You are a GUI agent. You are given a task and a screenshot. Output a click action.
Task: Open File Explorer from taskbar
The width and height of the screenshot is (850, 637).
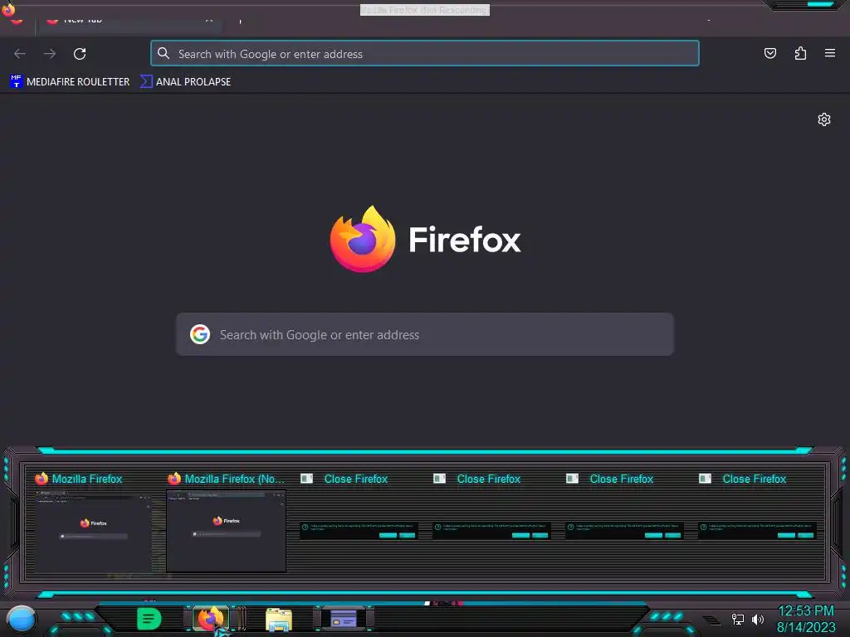pyautogui.click(x=279, y=620)
